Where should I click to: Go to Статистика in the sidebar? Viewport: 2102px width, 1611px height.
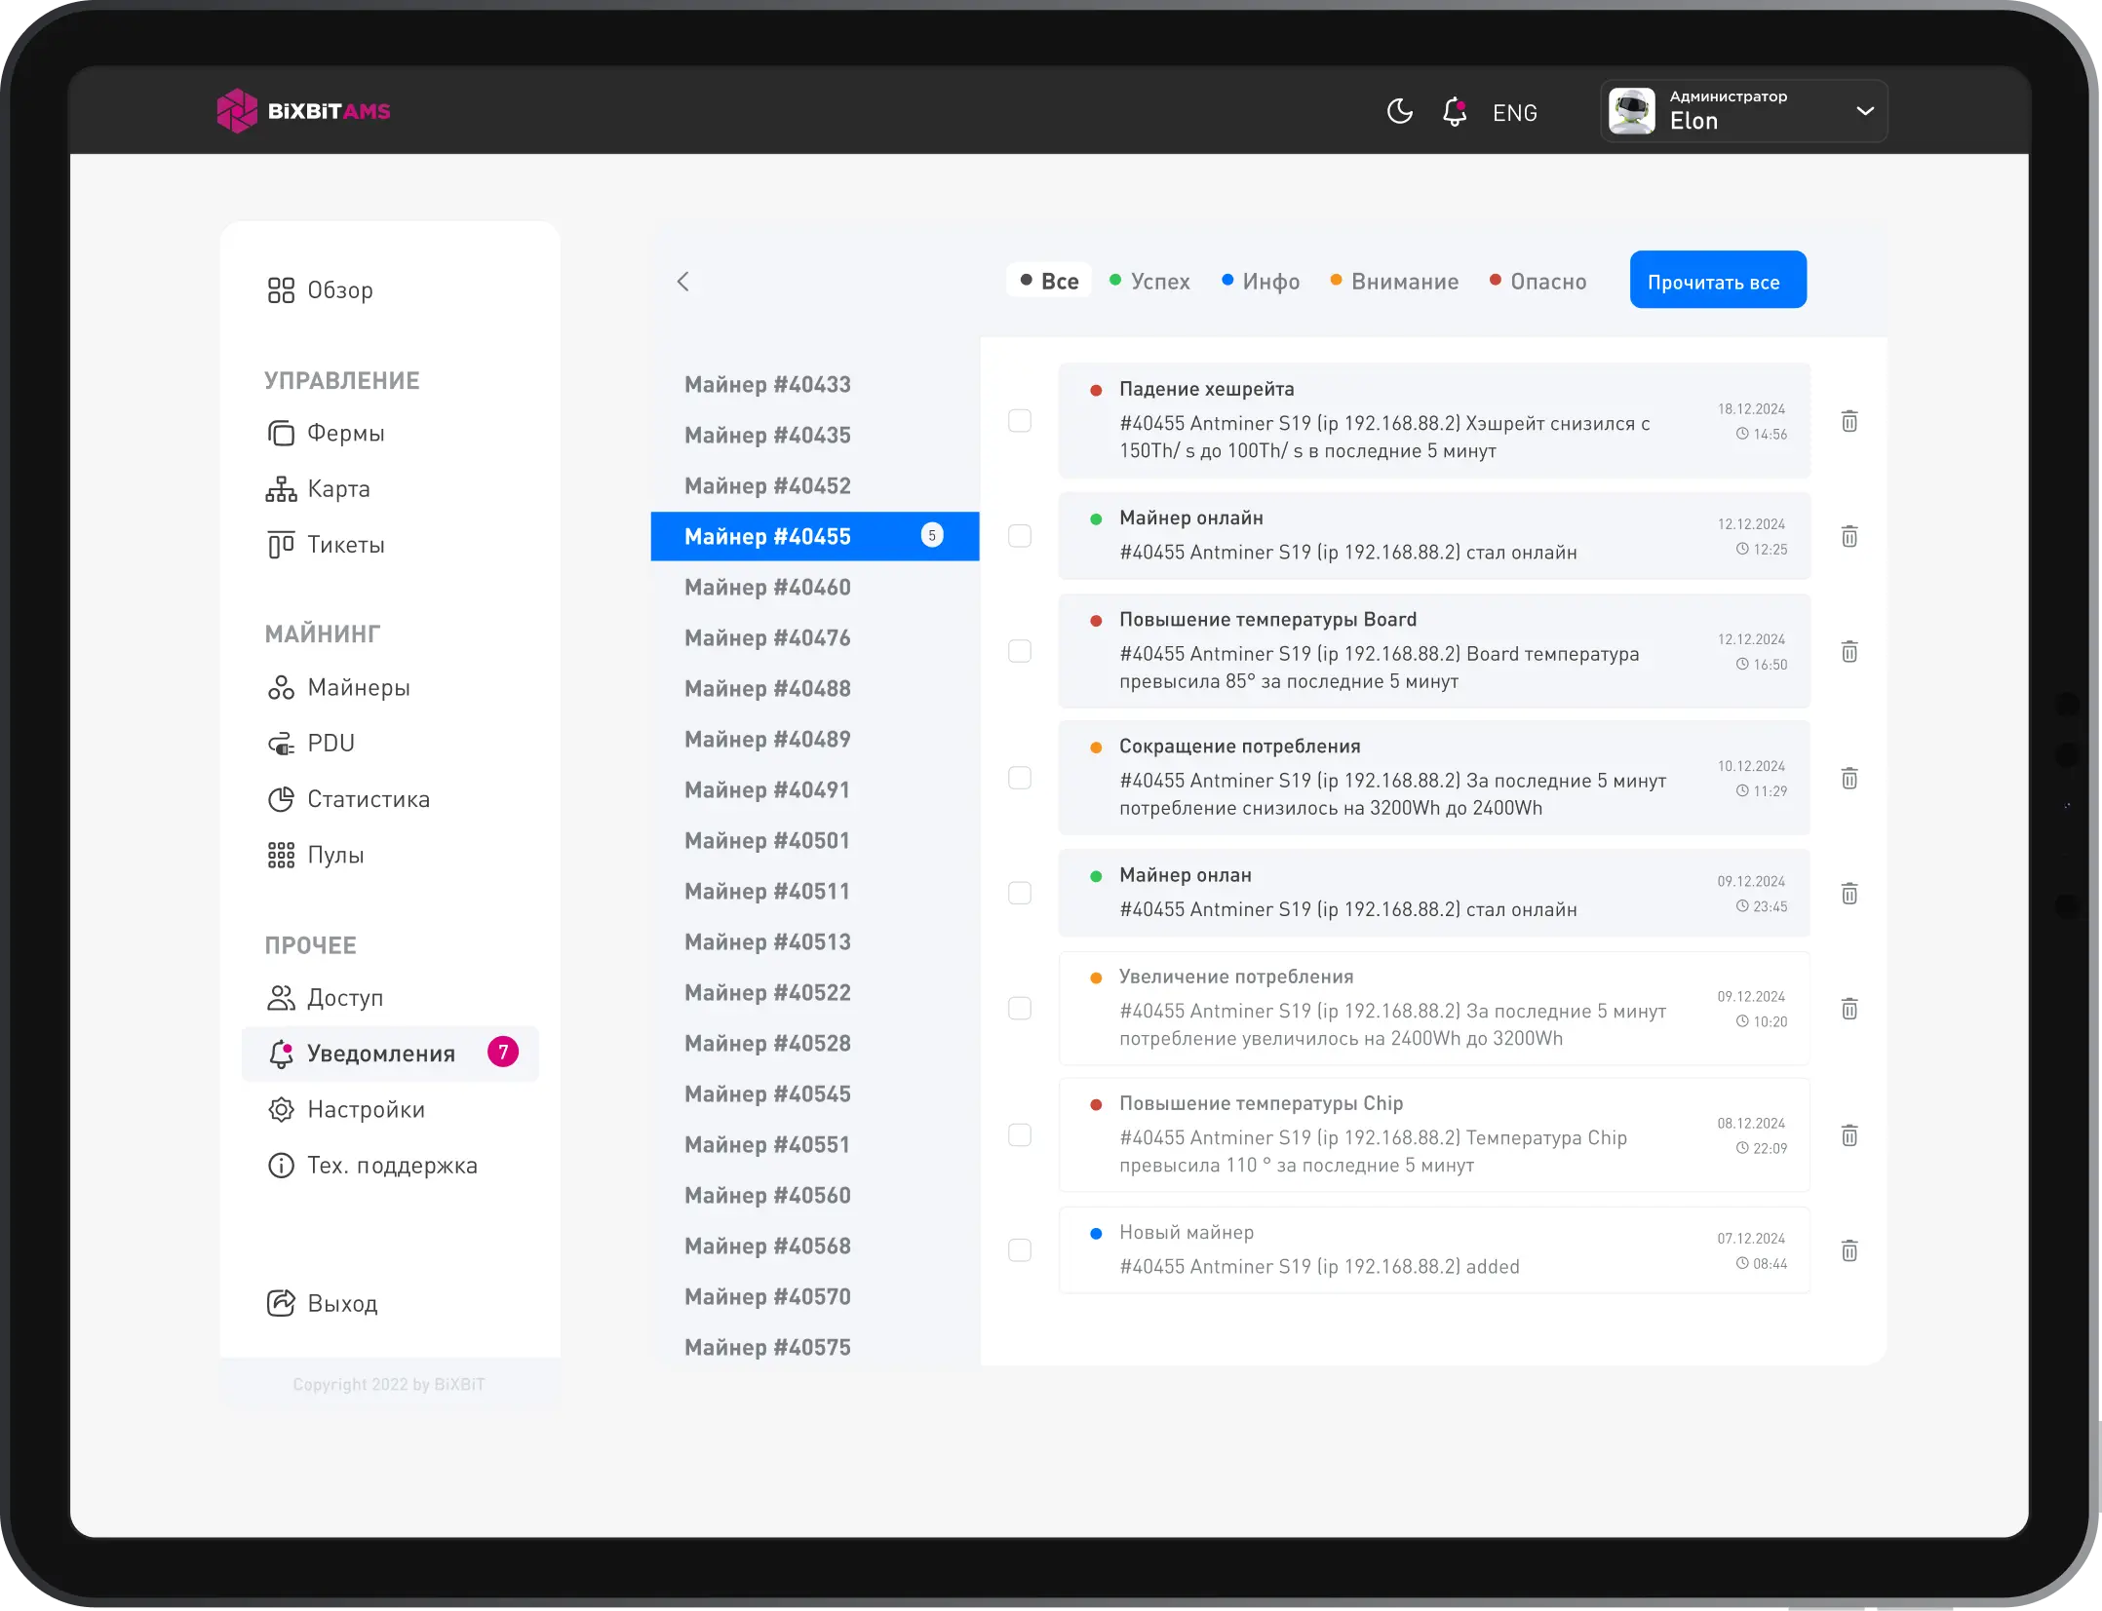coord(368,799)
